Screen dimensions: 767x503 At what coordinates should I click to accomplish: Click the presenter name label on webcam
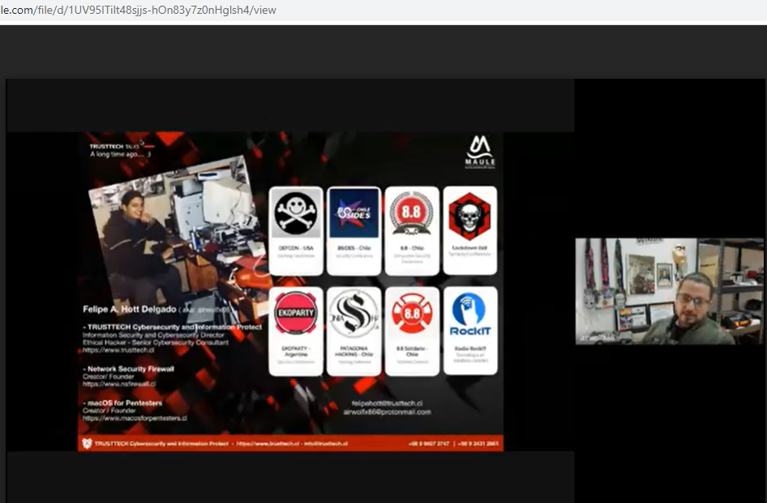pos(596,338)
